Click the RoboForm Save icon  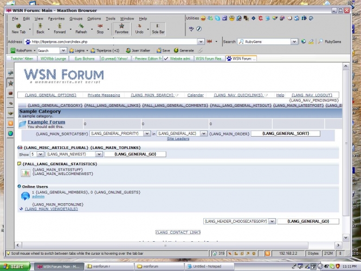pyautogui.click(x=159, y=50)
